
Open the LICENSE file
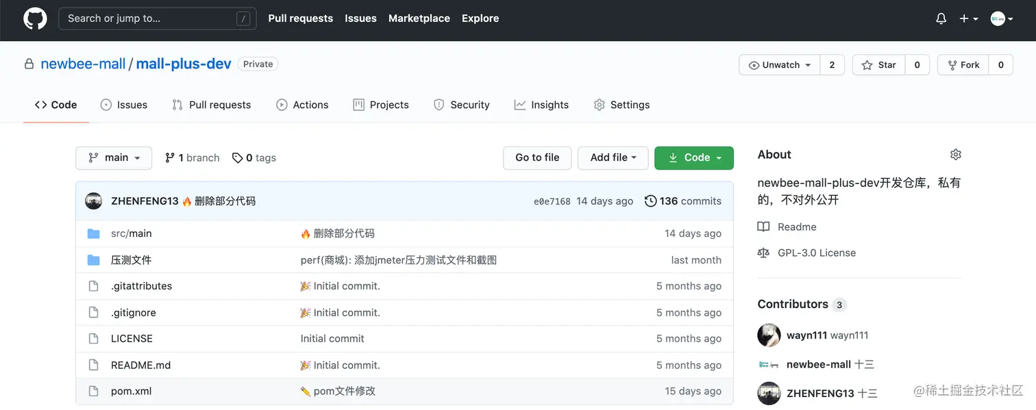click(x=132, y=339)
